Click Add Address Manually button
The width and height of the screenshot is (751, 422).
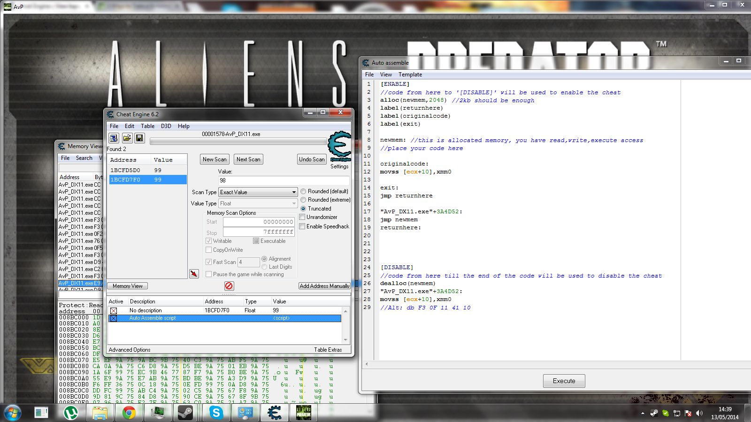point(324,286)
